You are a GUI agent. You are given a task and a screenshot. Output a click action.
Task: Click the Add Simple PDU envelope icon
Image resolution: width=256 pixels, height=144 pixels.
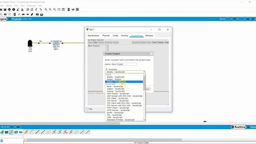coord(37,14)
